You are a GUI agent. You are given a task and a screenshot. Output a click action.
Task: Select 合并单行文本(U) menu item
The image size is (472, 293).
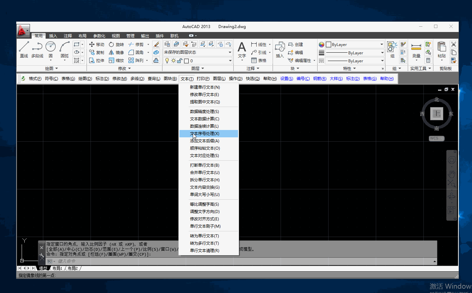pos(209,173)
